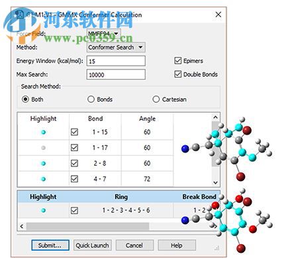The height and width of the screenshot is (258, 296).
Task: Toggle checkbox for ring 1-2-3-4-5-6
Action: [x=74, y=210]
